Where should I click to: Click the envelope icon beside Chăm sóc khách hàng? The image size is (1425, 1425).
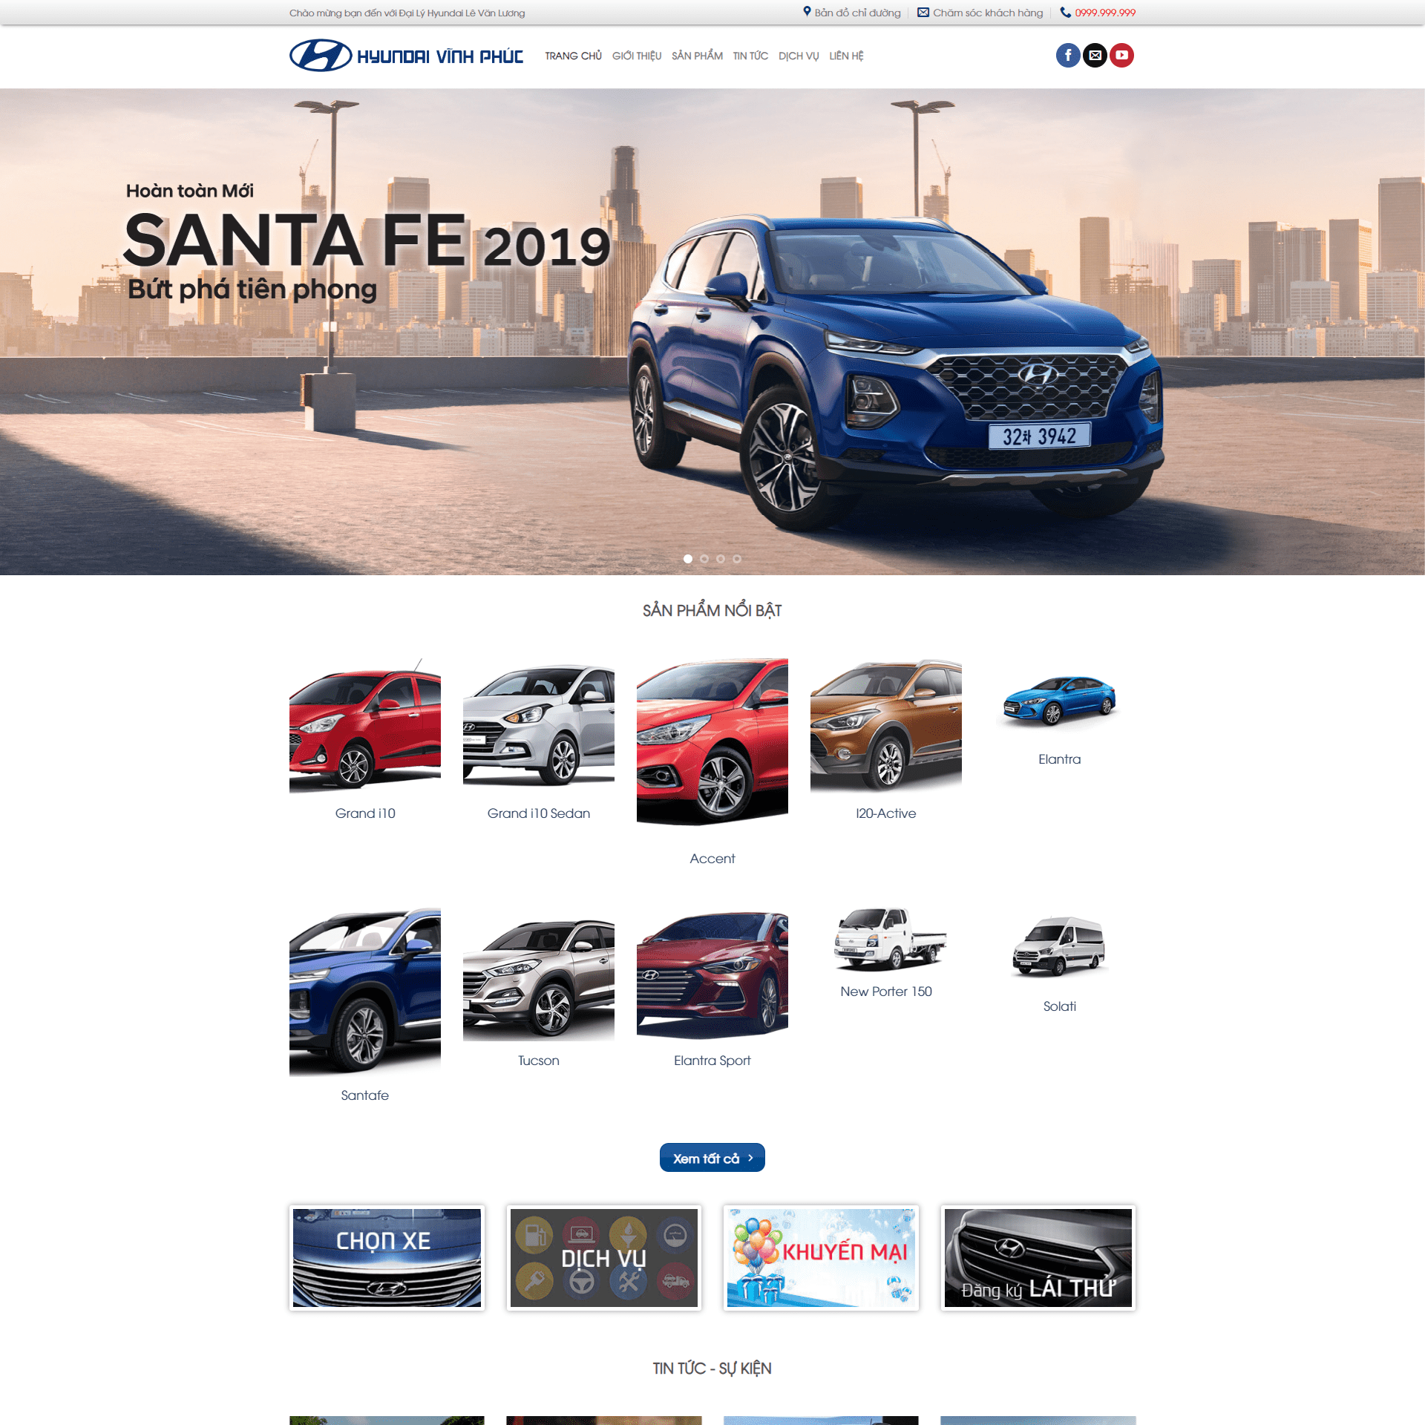point(923,13)
